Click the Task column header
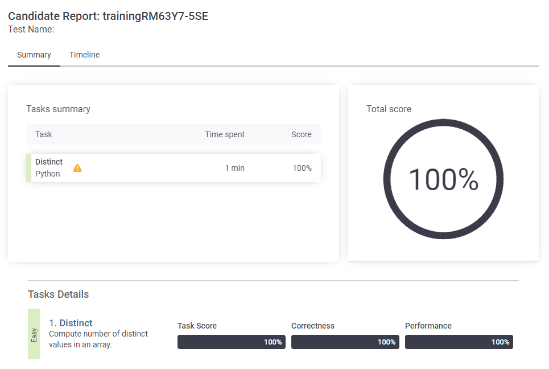Image resolution: width=549 pixels, height=369 pixels. click(44, 134)
